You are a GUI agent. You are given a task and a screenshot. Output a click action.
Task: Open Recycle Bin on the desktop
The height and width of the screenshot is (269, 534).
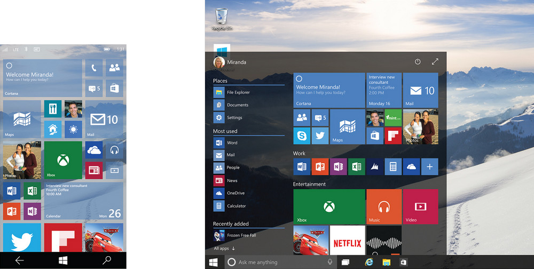[222, 19]
